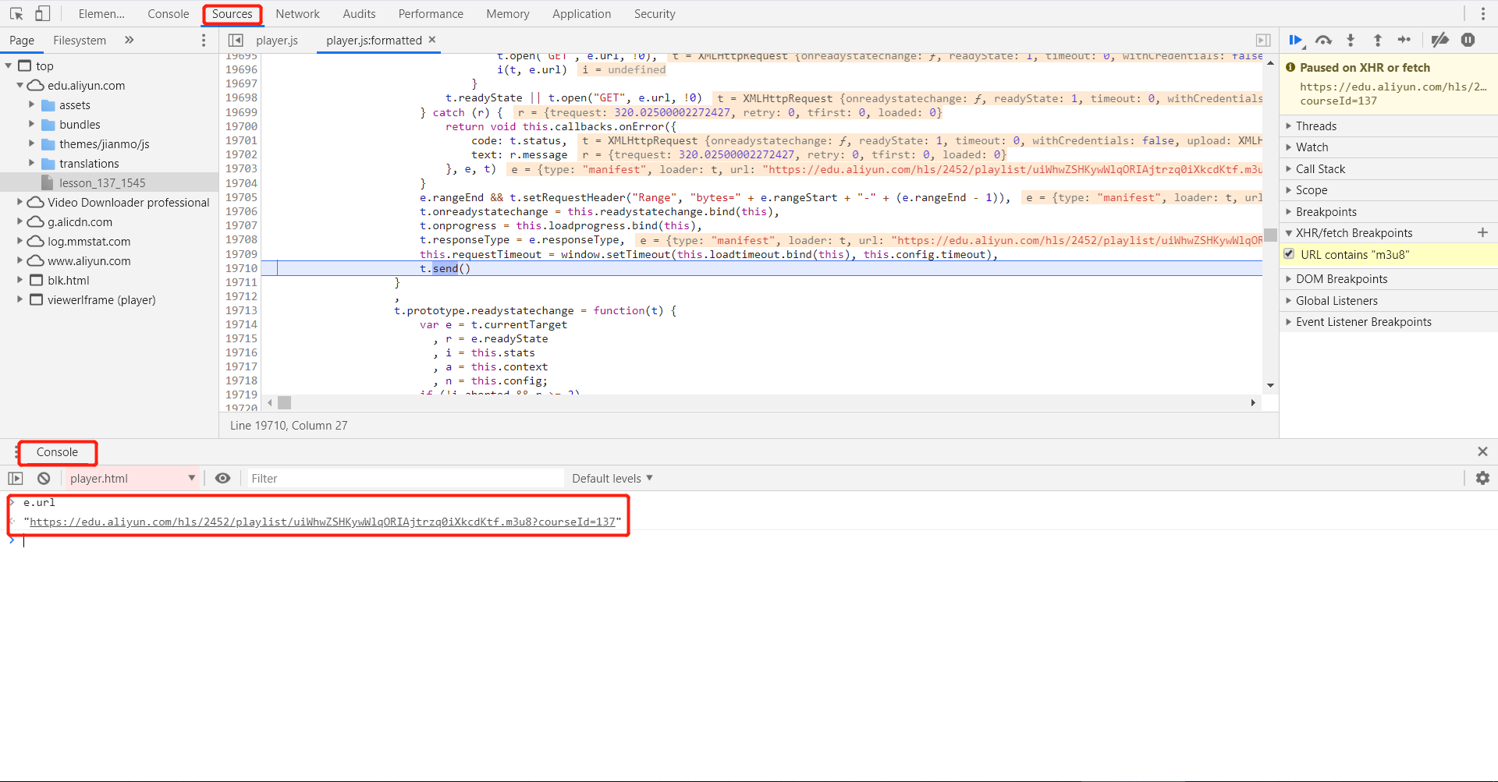Open the Security panel tab
Viewport: 1498px width, 782px height.
pyautogui.click(x=655, y=14)
